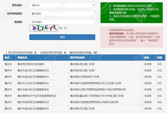This screenshot has height=113, width=167.
Task: Click the 换一张 link to refresh captcha
Action: click(63, 28)
